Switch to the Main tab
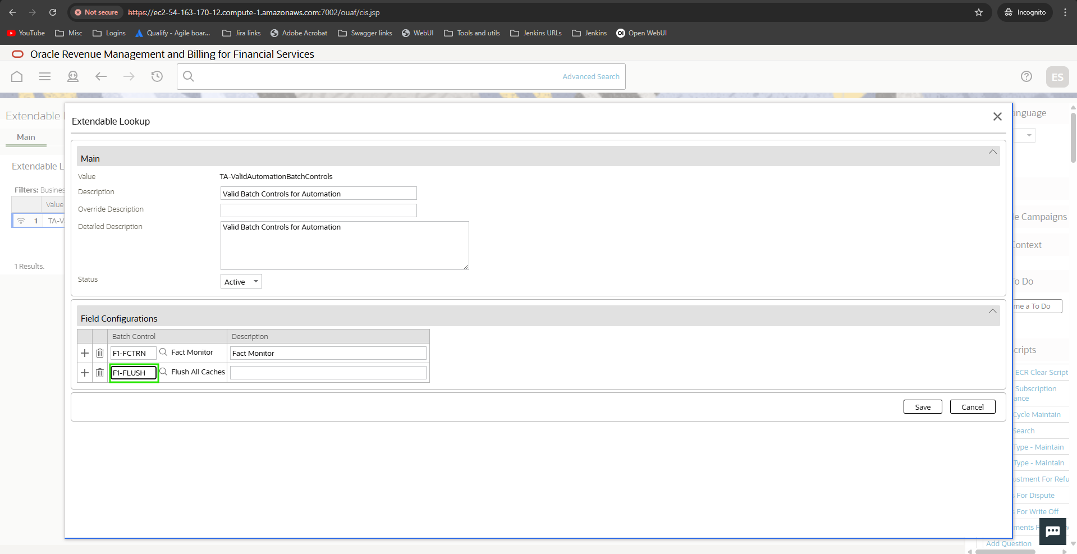Viewport: 1077px width, 554px height. 26,137
